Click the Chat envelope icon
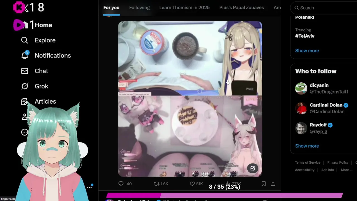 pyautogui.click(x=25, y=71)
